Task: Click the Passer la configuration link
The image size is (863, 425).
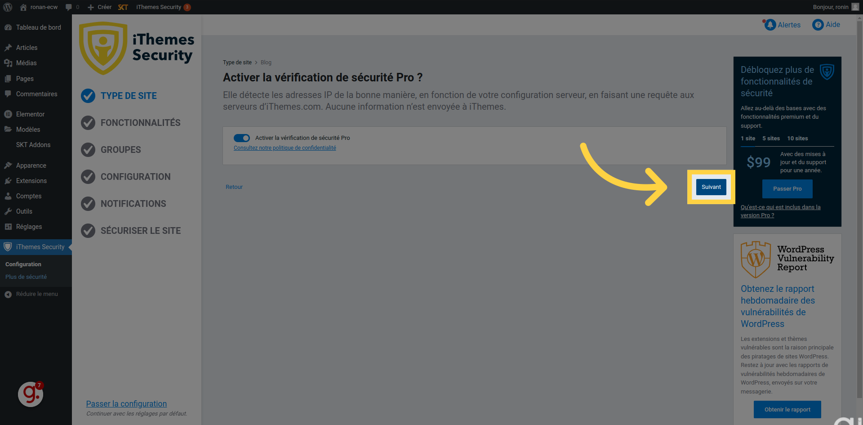Action: point(126,404)
